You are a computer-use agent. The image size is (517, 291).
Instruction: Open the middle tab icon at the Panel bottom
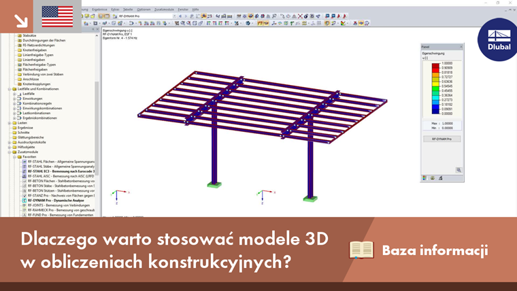[433, 178]
